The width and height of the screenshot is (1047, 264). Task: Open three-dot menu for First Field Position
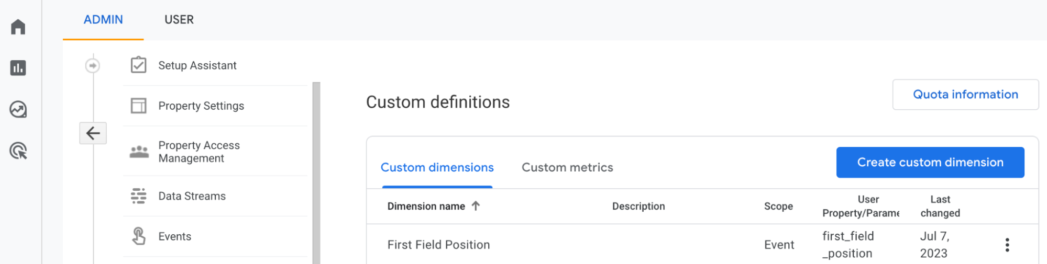(x=1007, y=245)
